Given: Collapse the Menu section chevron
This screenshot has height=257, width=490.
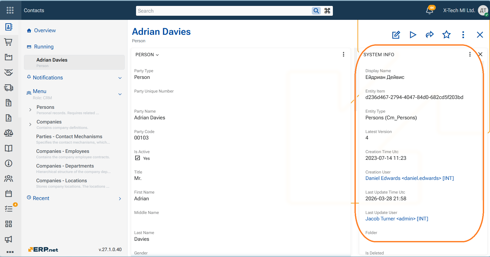Looking at the screenshot, I should click(120, 94).
